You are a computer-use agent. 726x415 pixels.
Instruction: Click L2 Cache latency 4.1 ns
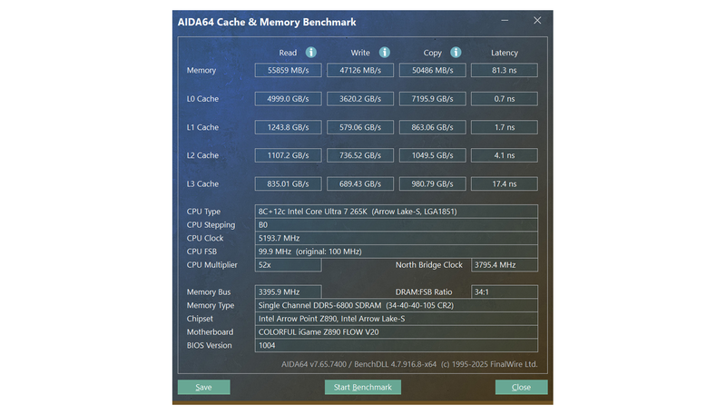pos(505,155)
